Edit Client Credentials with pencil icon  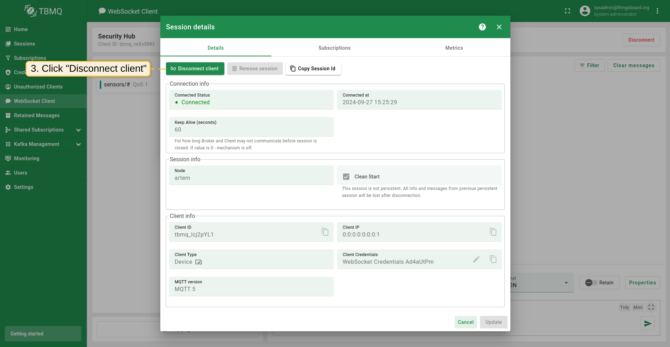(x=476, y=259)
